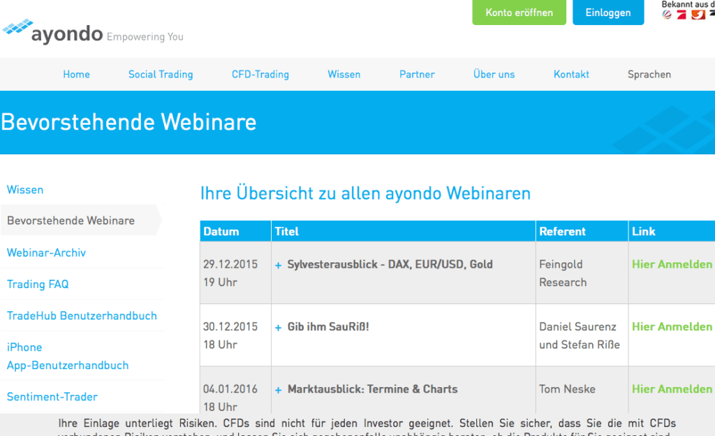Open the Gib ihm SauRiß! webinar title
The image size is (715, 436).
pyautogui.click(x=328, y=326)
